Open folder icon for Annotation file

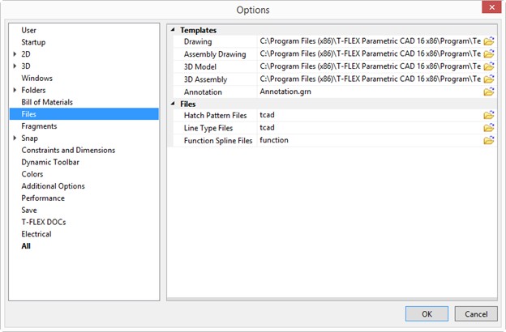[x=489, y=92]
